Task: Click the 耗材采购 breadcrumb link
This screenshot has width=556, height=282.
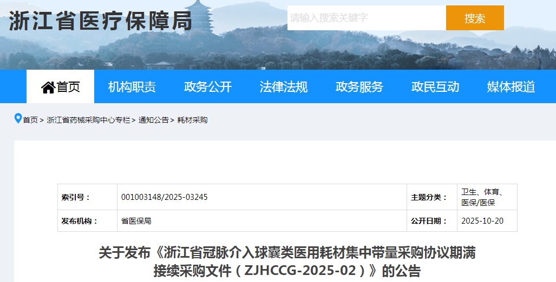Action: [192, 120]
